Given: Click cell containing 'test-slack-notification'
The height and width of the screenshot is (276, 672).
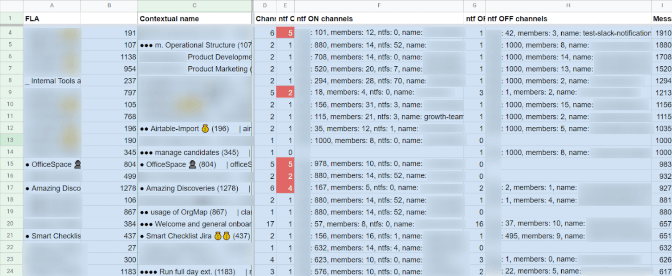Looking at the screenshot, I should 568,33.
